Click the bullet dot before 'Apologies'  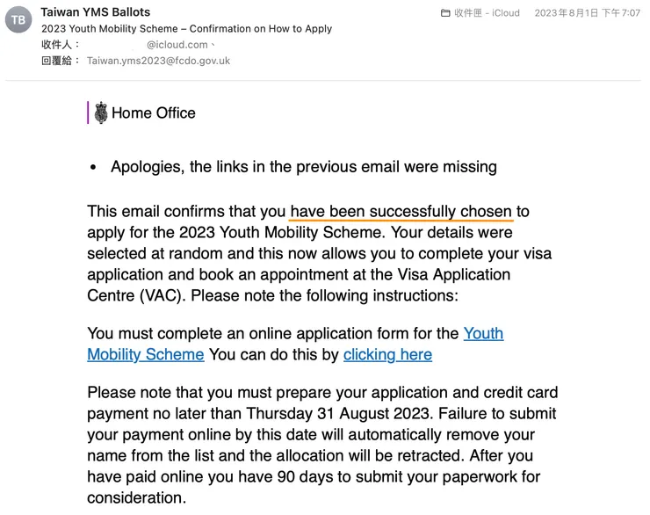coord(93,168)
